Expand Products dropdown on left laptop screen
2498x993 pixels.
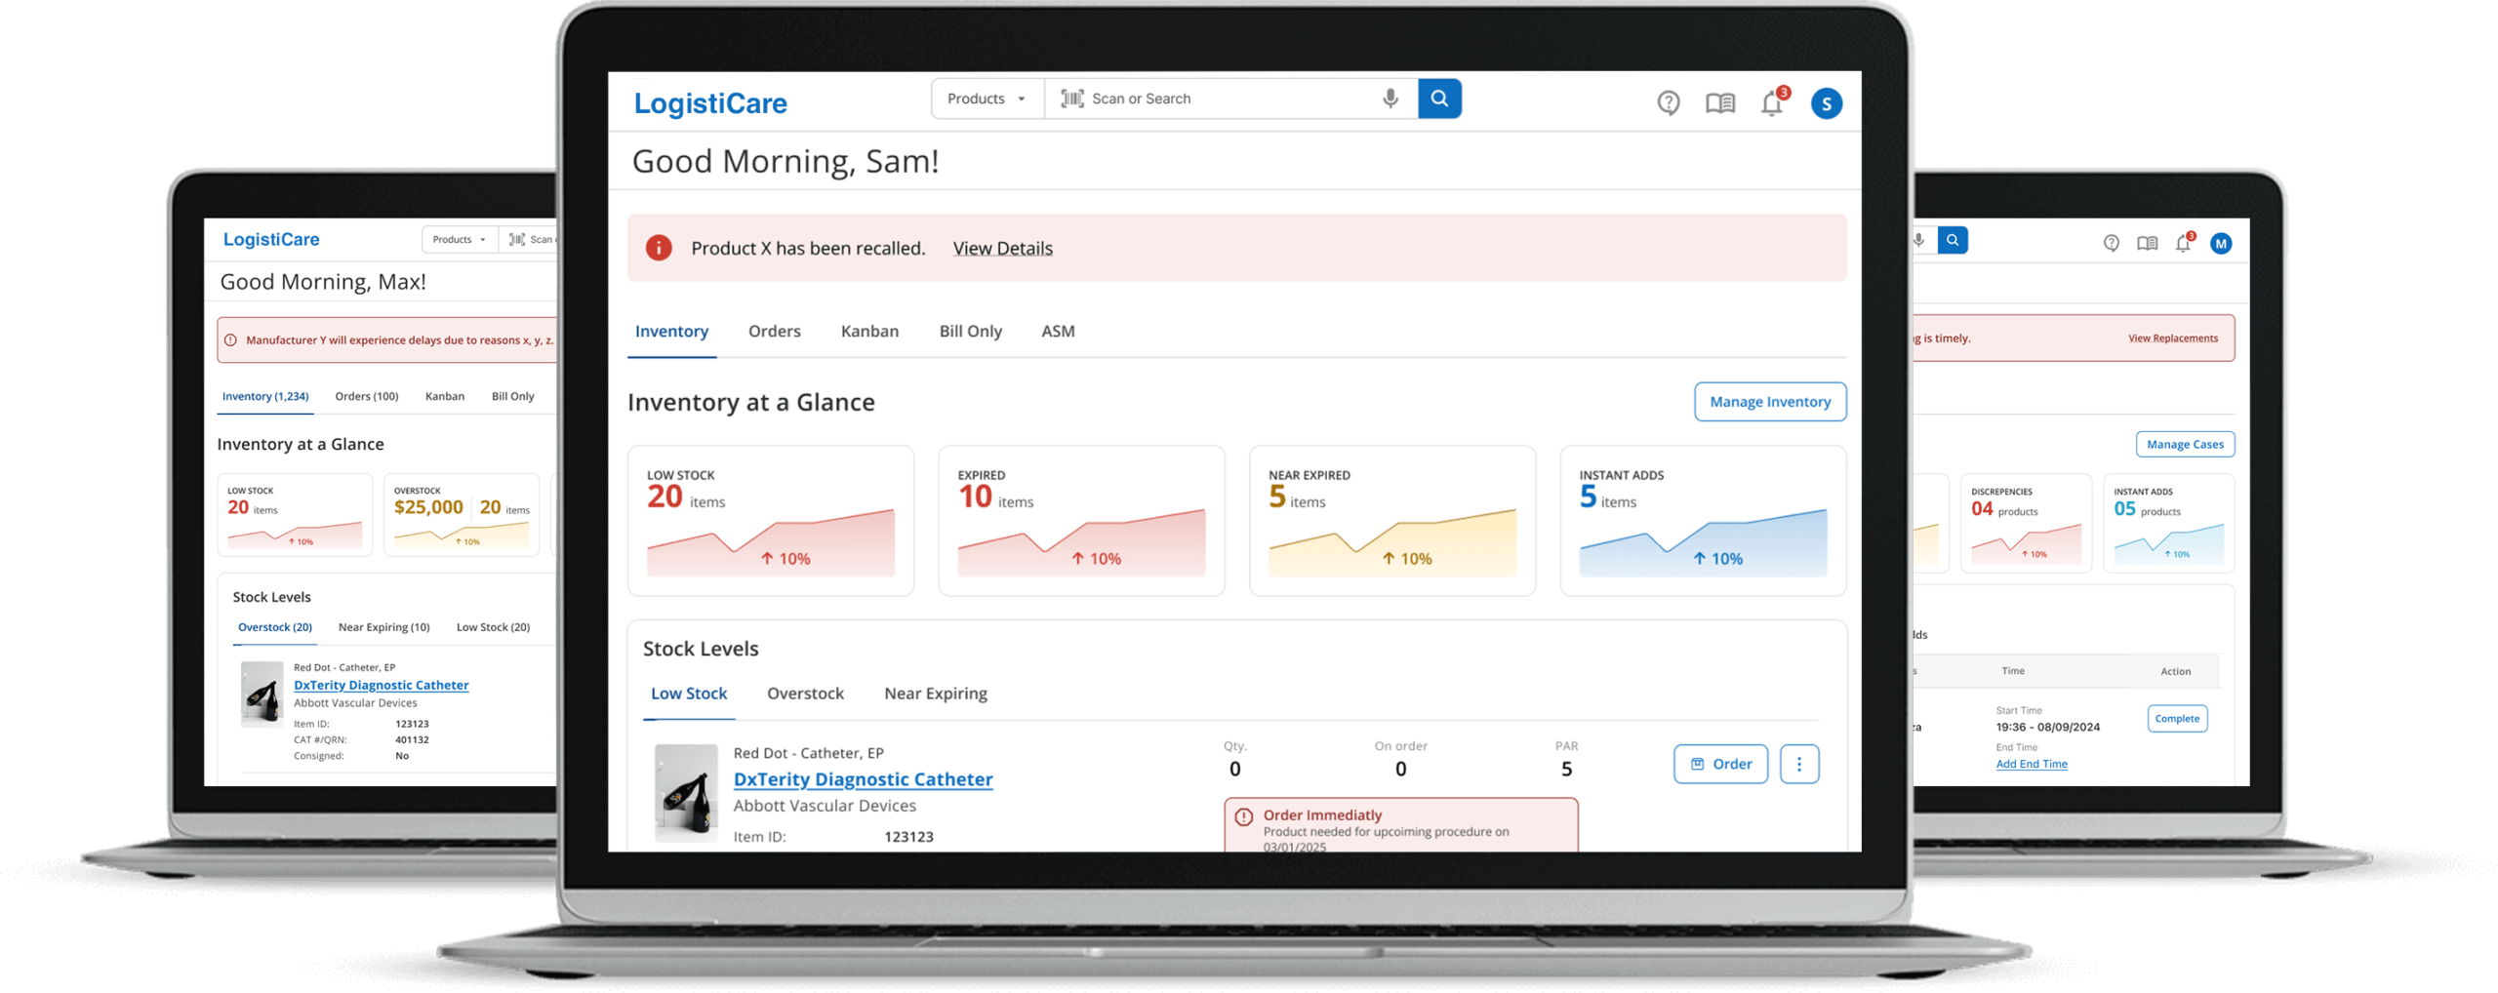click(459, 239)
